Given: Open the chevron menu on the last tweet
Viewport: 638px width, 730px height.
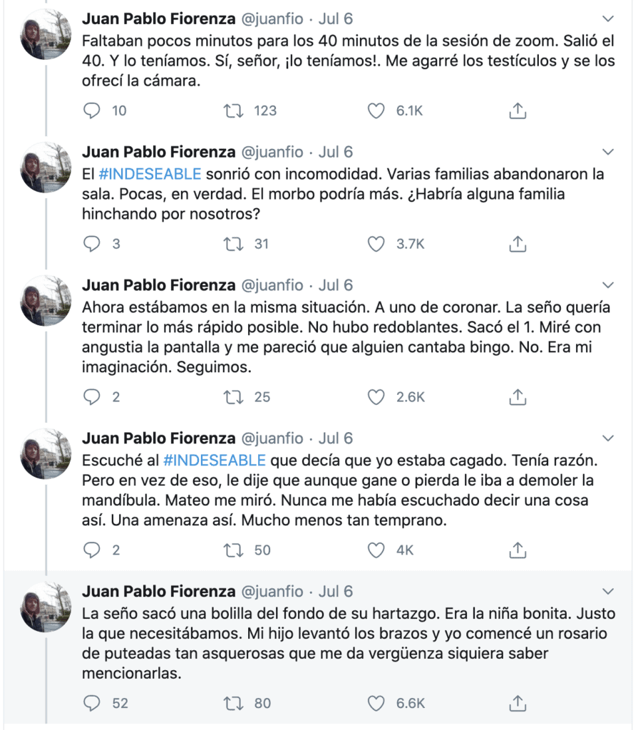Looking at the screenshot, I should click(x=608, y=592).
